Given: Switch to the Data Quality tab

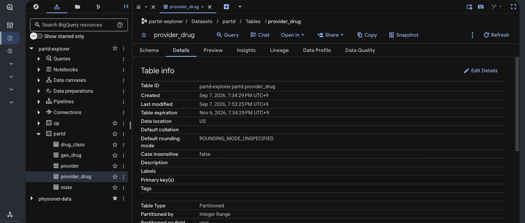Looking at the screenshot, I should pyautogui.click(x=360, y=50).
